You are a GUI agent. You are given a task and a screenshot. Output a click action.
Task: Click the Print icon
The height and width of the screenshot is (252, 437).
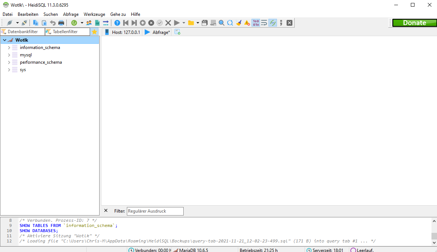[61, 23]
